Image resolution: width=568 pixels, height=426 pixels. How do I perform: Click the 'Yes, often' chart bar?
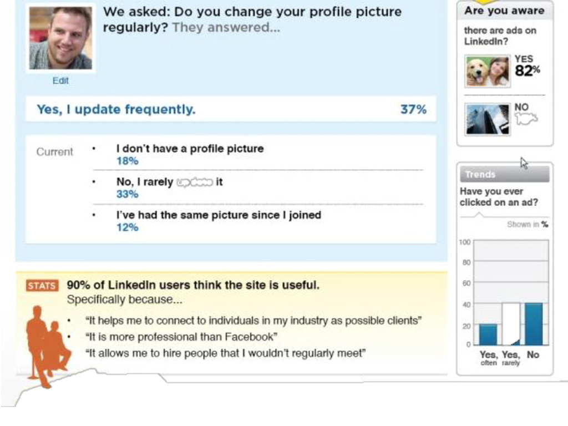point(488,334)
